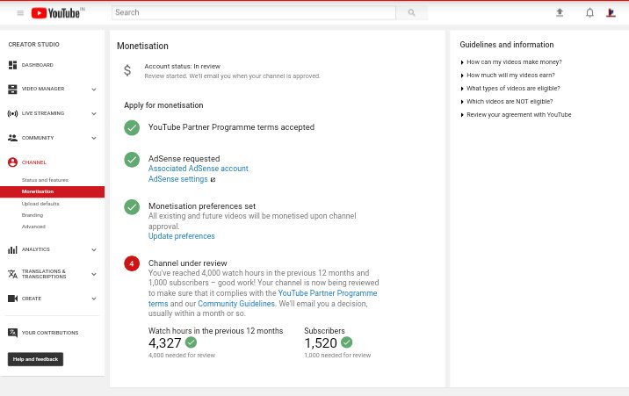Focus the Search input field
The image size is (629, 396).
tap(254, 12)
